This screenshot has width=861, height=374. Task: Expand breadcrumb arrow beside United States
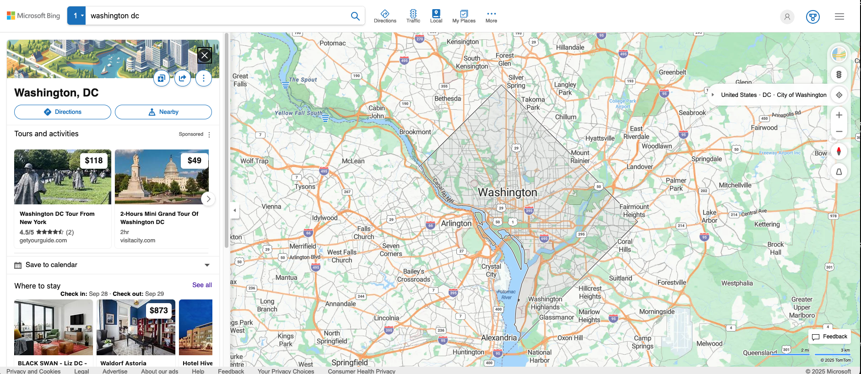[x=713, y=95]
